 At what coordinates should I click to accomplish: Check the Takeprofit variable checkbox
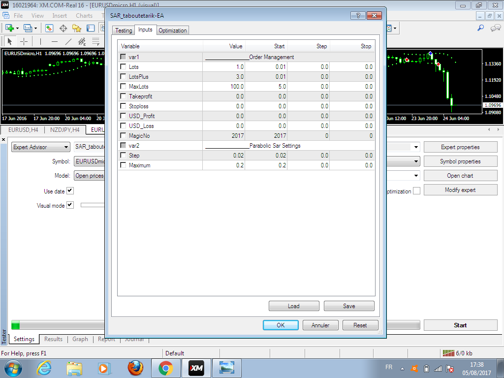(x=123, y=96)
